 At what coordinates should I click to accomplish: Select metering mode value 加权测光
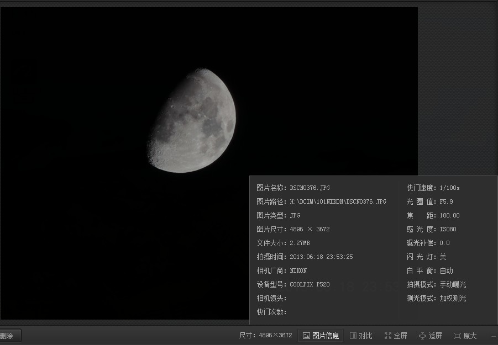point(453,299)
